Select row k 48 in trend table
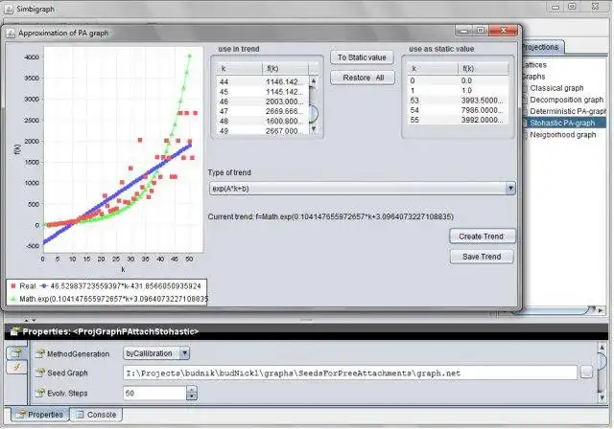Image resolution: width=614 pixels, height=429 pixels. click(262, 121)
